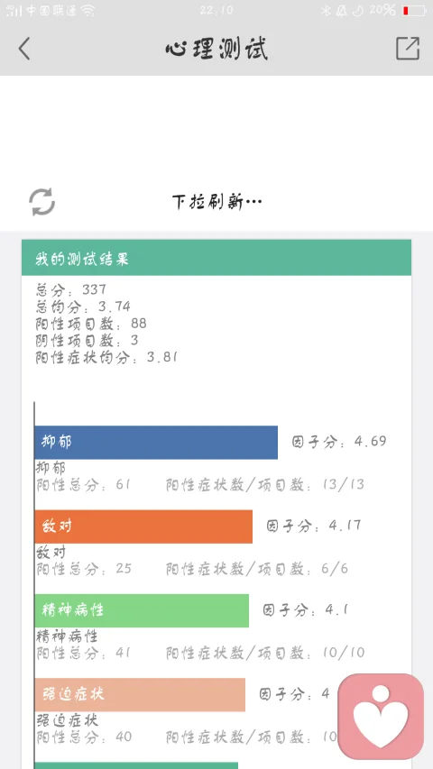433x769 pixels.
Task: Tap the 阳性项目数 88 line
Action: [91, 324]
